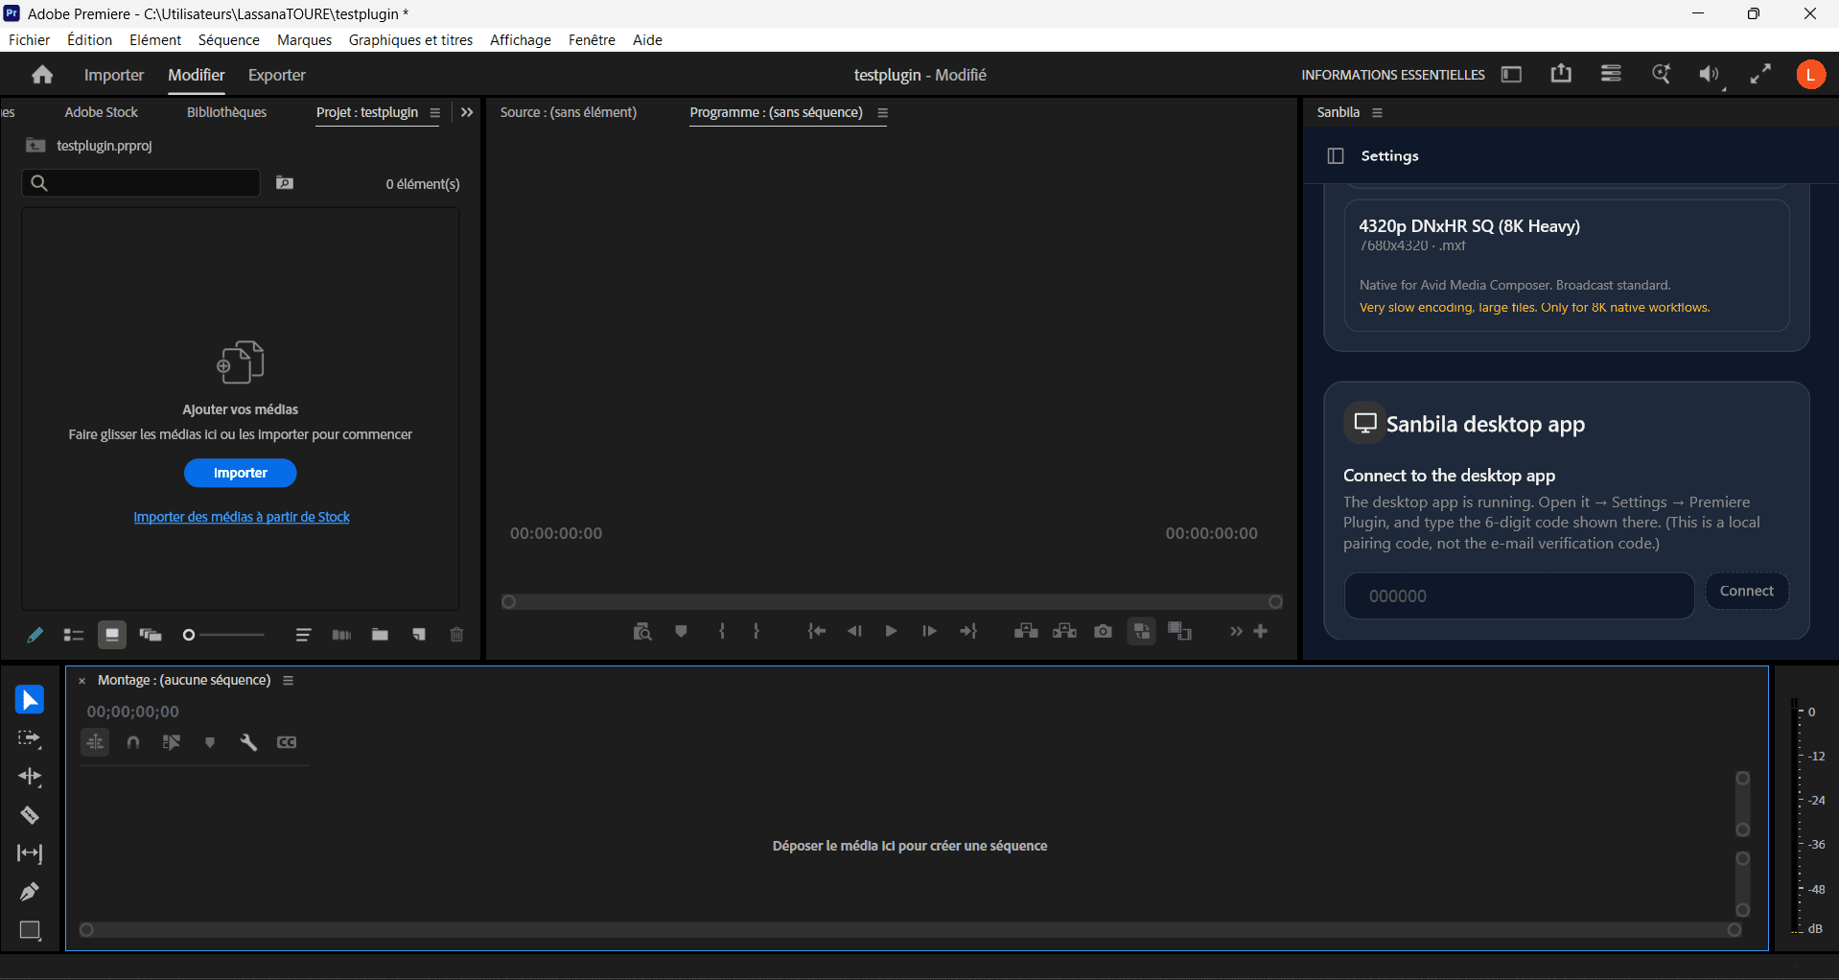This screenshot has width=1839, height=980.
Task: Click the Extract button in program monitor
Action: pos(1064,631)
